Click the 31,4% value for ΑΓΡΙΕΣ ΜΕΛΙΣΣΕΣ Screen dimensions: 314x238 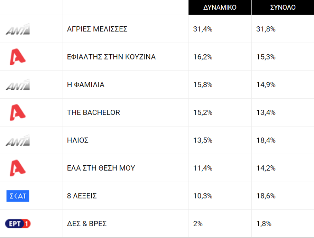click(x=203, y=29)
